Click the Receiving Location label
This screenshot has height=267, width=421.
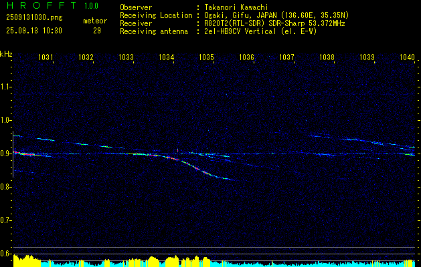[156, 15]
